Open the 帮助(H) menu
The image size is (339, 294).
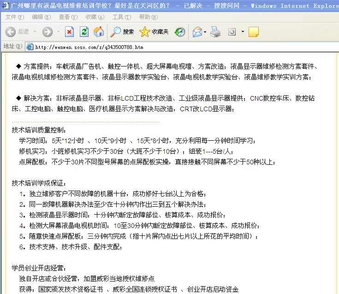tap(148, 17)
